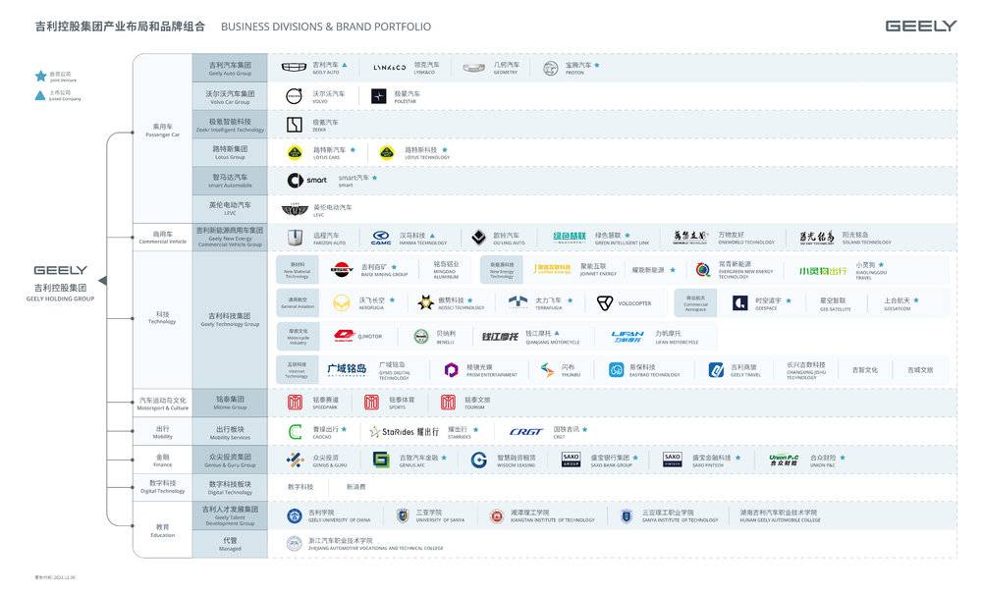Viewport: 982px width, 596px height.
Task: Click the blue CRGT logo
Action: click(x=526, y=432)
